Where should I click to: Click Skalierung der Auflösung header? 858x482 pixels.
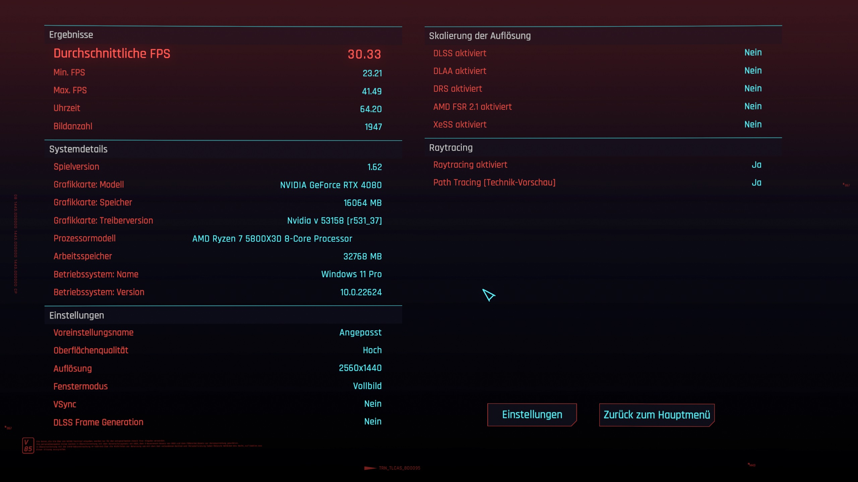pyautogui.click(x=480, y=36)
